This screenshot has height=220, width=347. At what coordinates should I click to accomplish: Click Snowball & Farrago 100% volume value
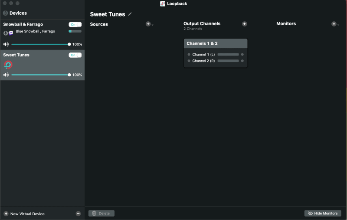[x=77, y=44]
